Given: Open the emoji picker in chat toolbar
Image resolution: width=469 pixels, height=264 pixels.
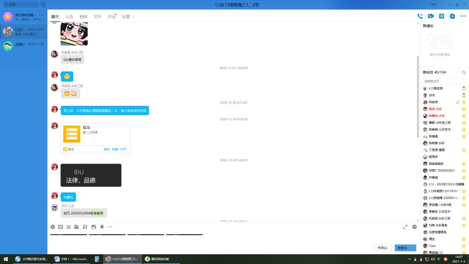Looking at the screenshot, I should pos(53,227).
